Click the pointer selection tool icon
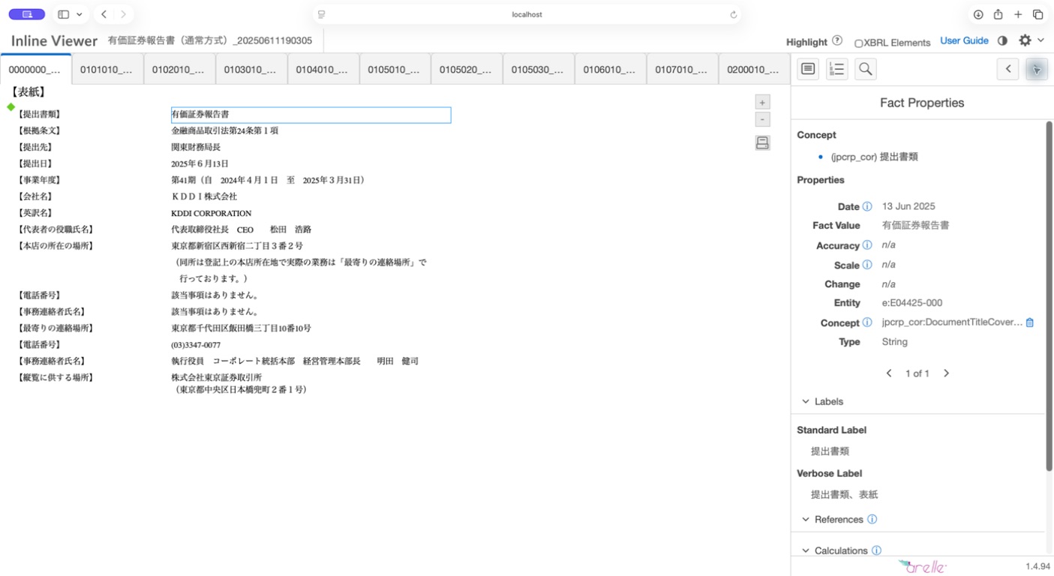 [1037, 69]
